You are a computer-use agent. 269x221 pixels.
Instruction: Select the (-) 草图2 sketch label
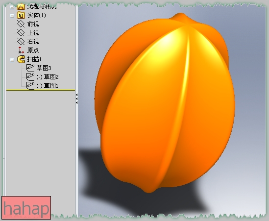point(48,77)
